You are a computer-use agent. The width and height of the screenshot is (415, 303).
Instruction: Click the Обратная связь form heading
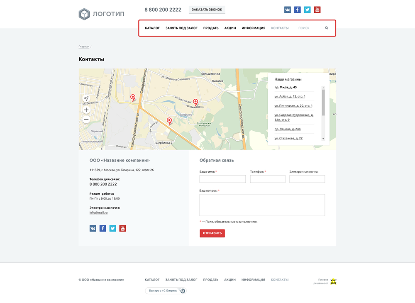point(217,160)
